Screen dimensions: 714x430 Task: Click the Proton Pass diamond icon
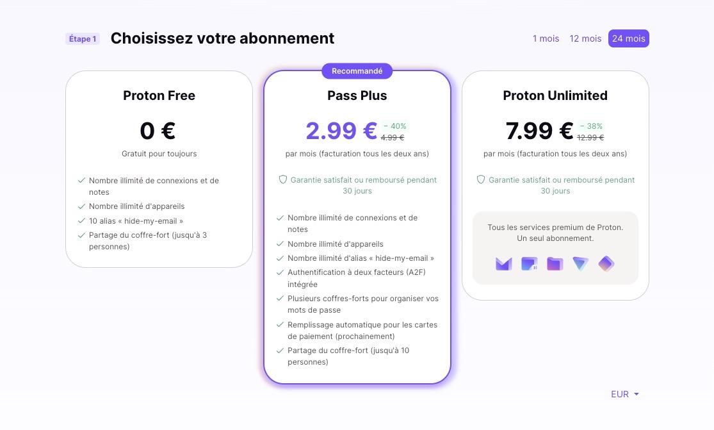pos(606,264)
